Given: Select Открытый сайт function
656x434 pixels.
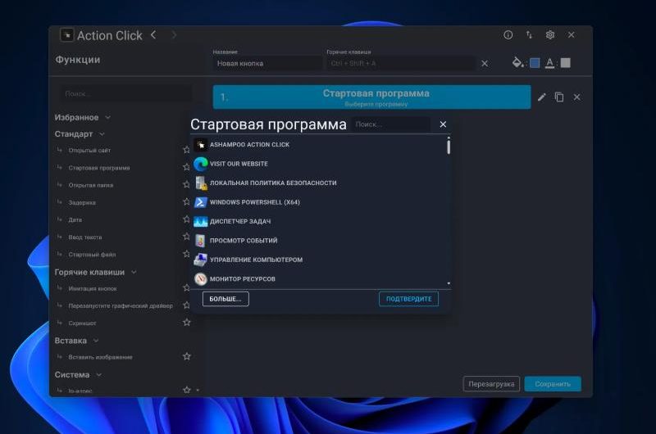Looking at the screenshot, I should point(89,151).
